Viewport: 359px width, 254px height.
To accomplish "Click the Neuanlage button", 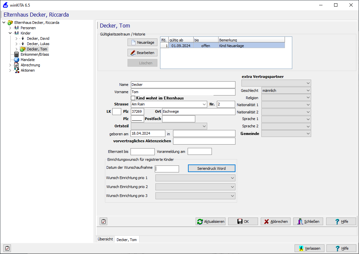I will coord(142,42).
